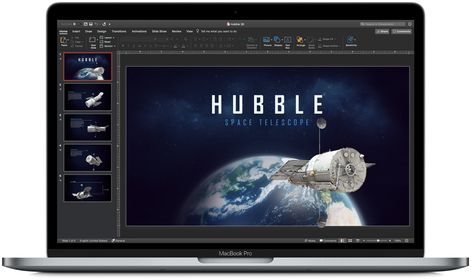Open Comments using the top-right button
This screenshot has width=471, height=280.
(401, 31)
